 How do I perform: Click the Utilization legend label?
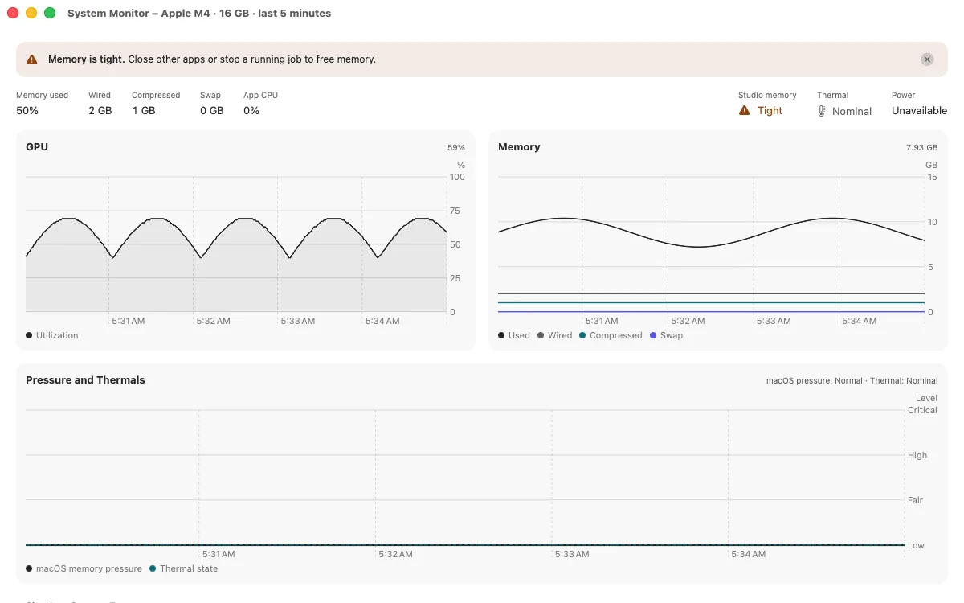click(57, 335)
